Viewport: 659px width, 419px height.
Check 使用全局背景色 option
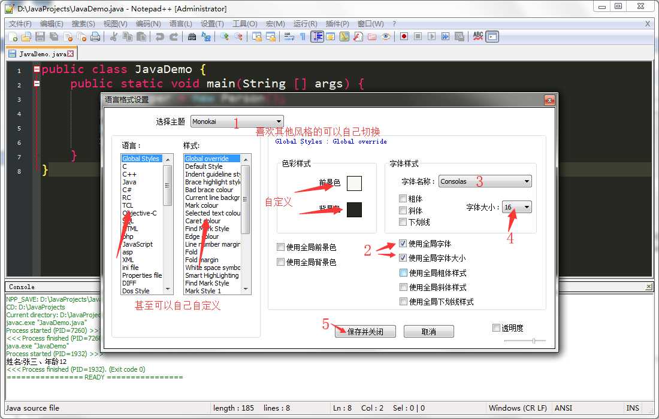(x=280, y=262)
